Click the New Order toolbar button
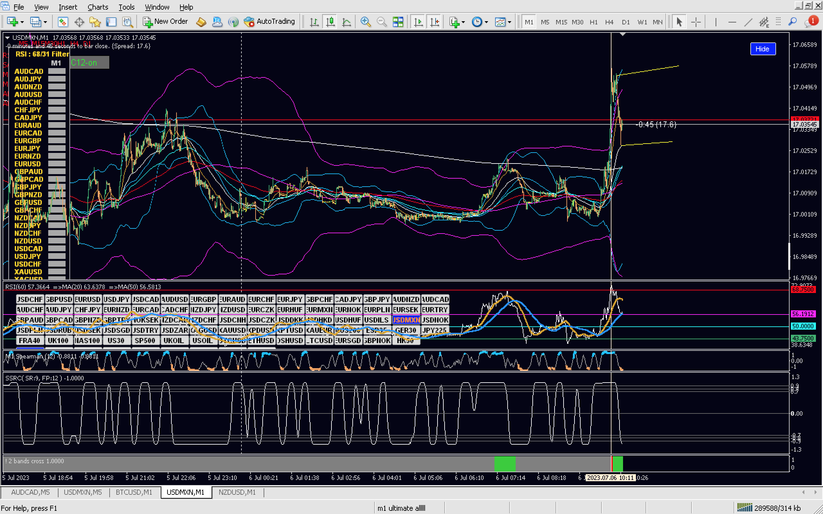 (x=165, y=22)
